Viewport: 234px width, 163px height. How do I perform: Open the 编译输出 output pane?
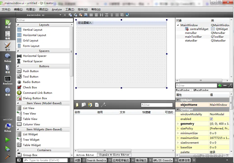(139, 160)
